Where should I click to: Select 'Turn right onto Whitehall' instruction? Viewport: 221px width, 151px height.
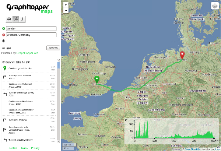pos(29,77)
